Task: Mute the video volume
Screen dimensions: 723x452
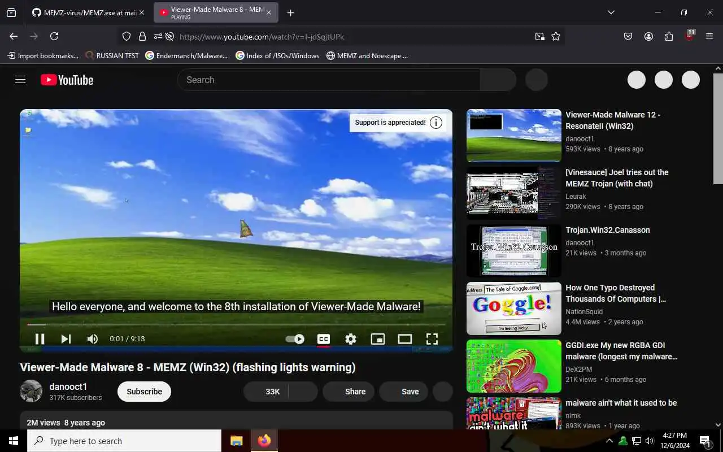Action: pyautogui.click(x=93, y=339)
